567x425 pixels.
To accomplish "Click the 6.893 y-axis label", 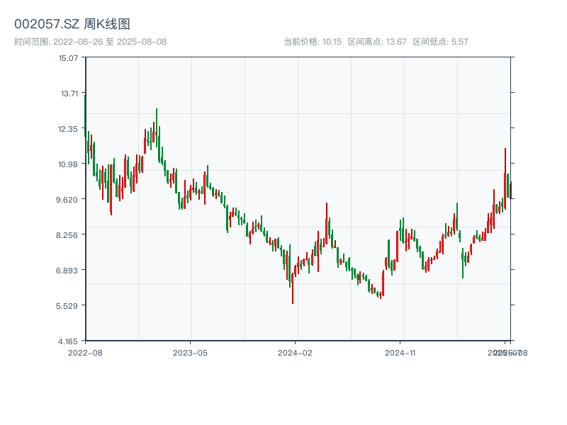I will [67, 271].
